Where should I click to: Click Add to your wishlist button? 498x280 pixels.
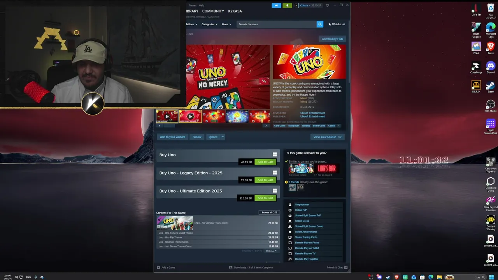(172, 137)
